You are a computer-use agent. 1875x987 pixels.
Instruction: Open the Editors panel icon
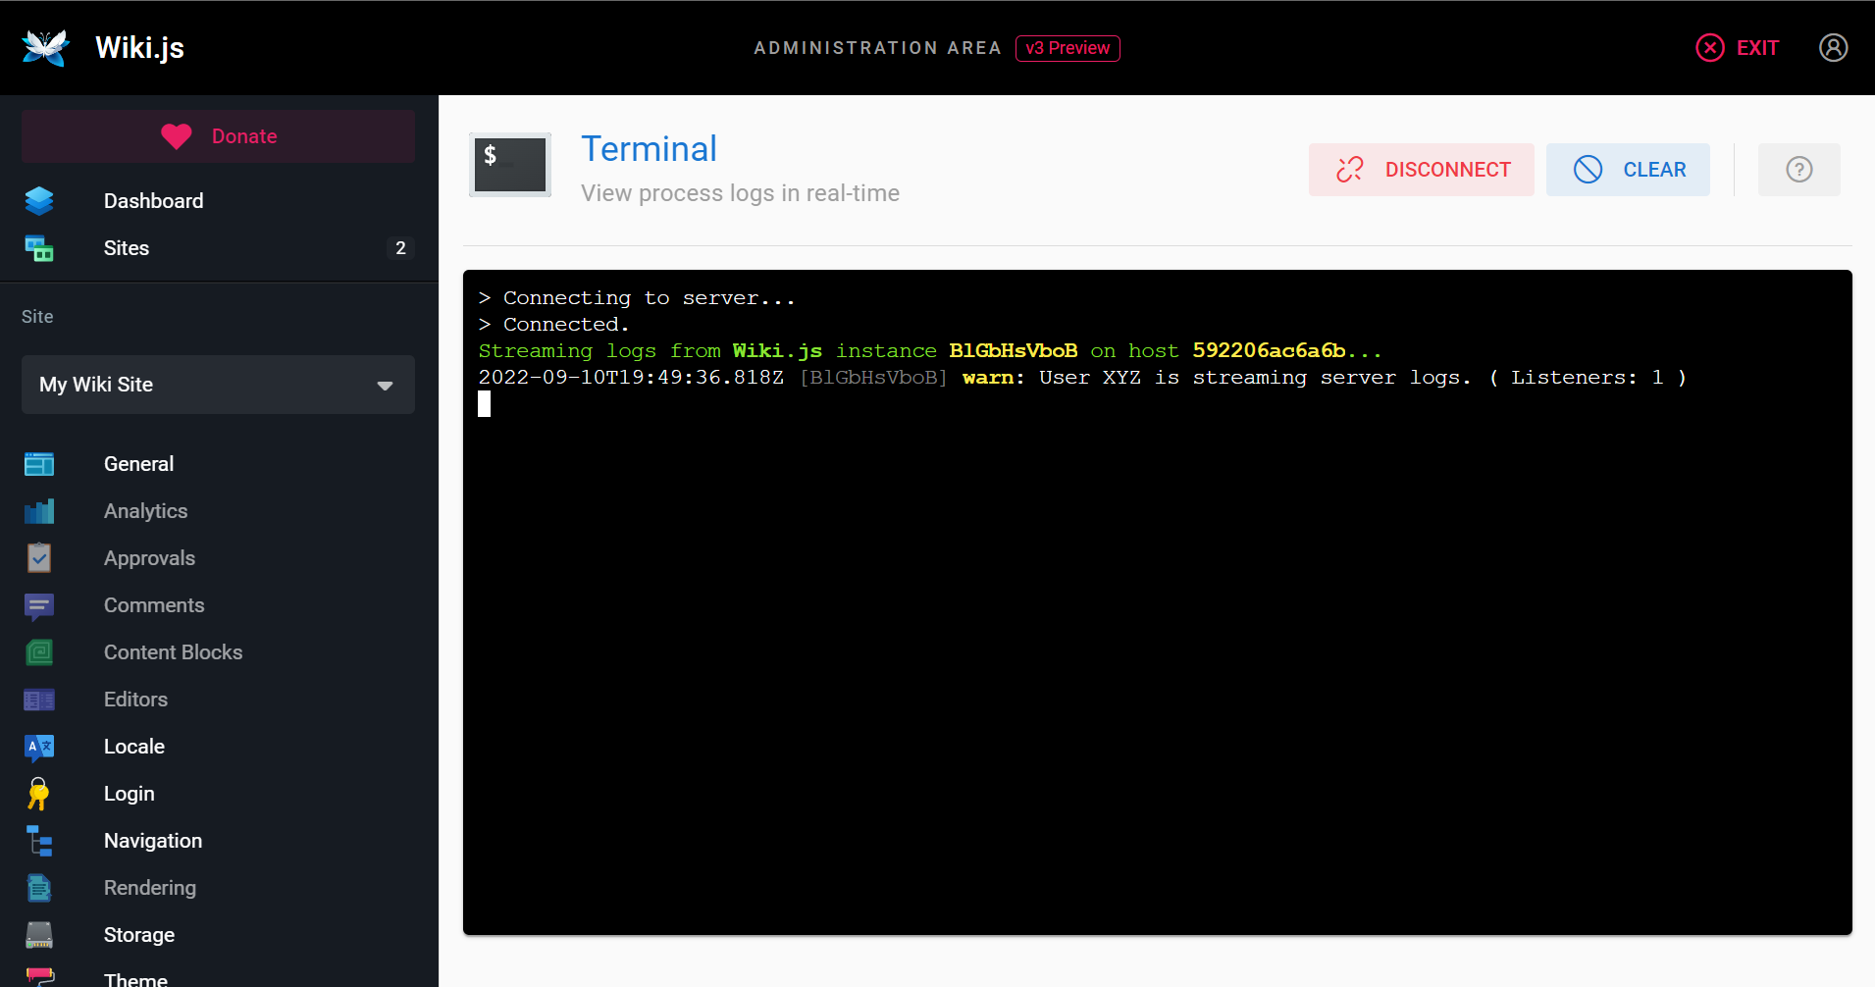38,699
